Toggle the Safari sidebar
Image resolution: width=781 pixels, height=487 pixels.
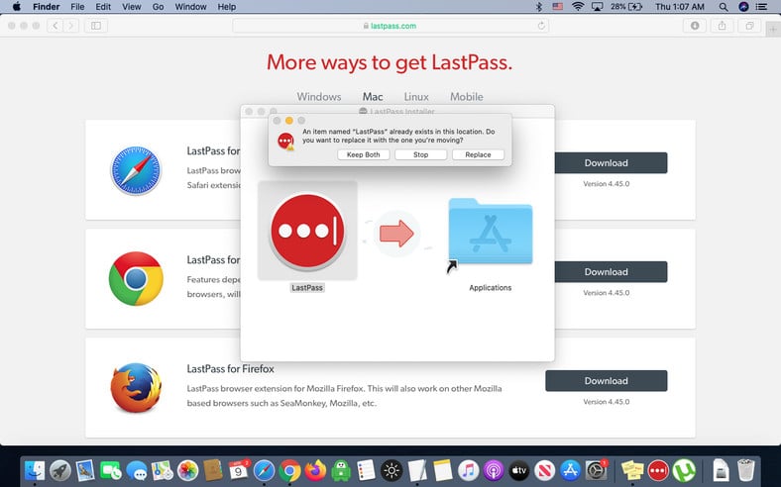coord(96,26)
